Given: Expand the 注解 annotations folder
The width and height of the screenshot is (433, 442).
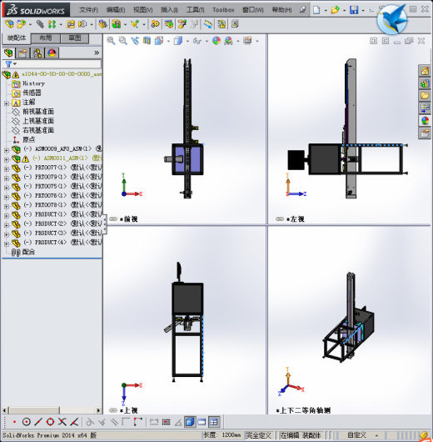Looking at the screenshot, I should tap(7, 103).
